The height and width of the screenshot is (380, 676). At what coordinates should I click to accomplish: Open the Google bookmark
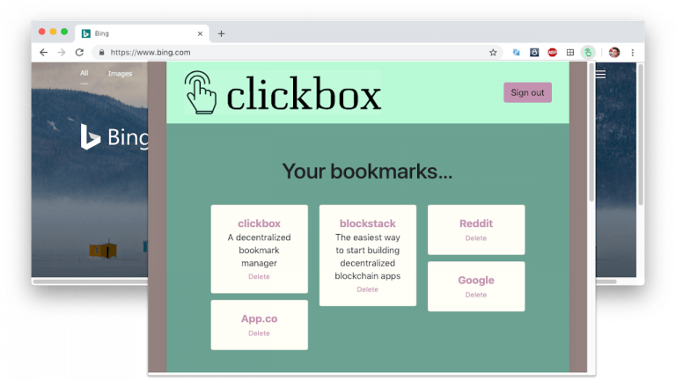(x=476, y=280)
